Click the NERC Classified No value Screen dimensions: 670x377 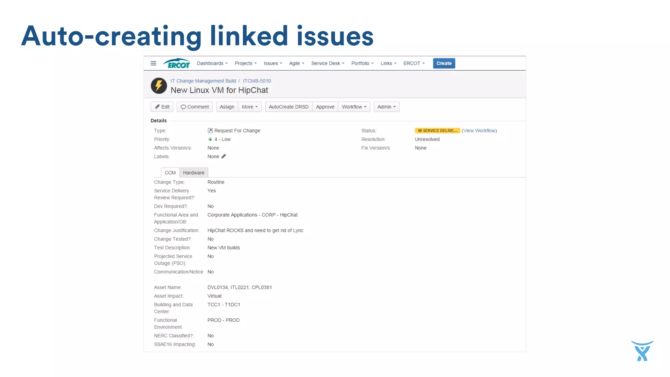[x=211, y=336]
